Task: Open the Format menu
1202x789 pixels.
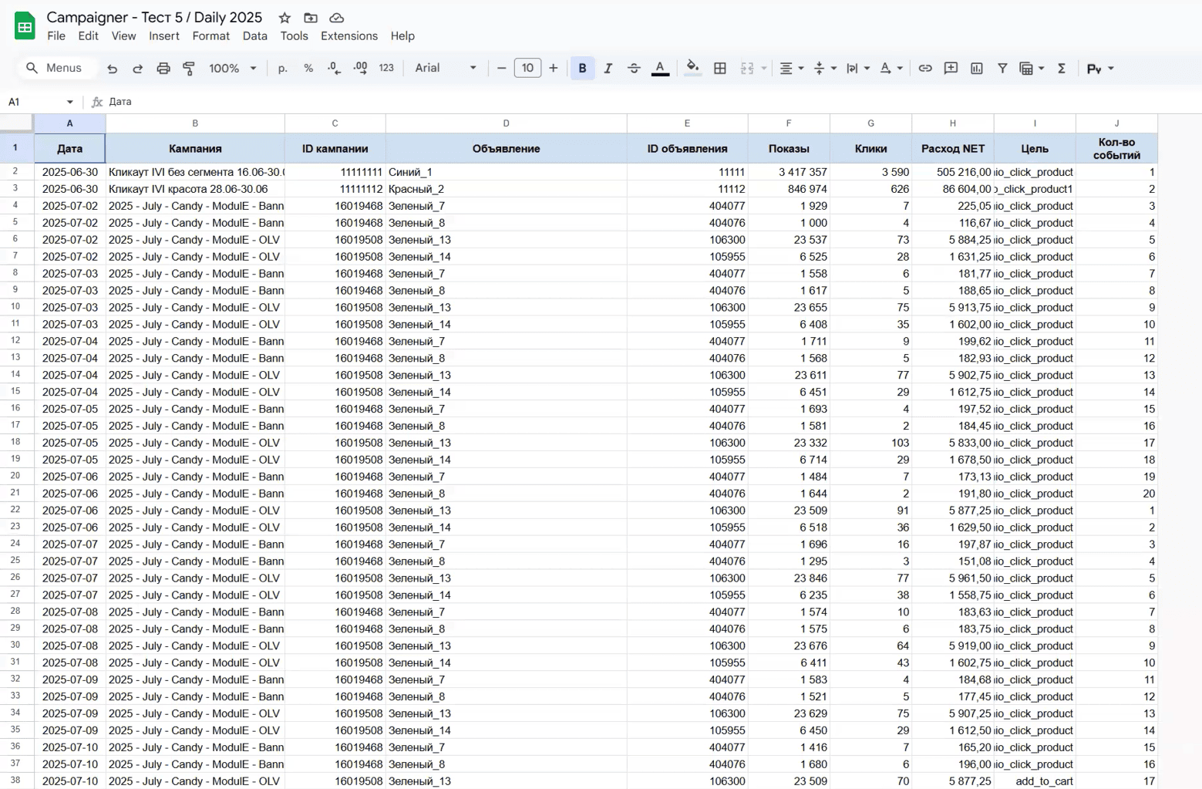Action: pos(210,36)
